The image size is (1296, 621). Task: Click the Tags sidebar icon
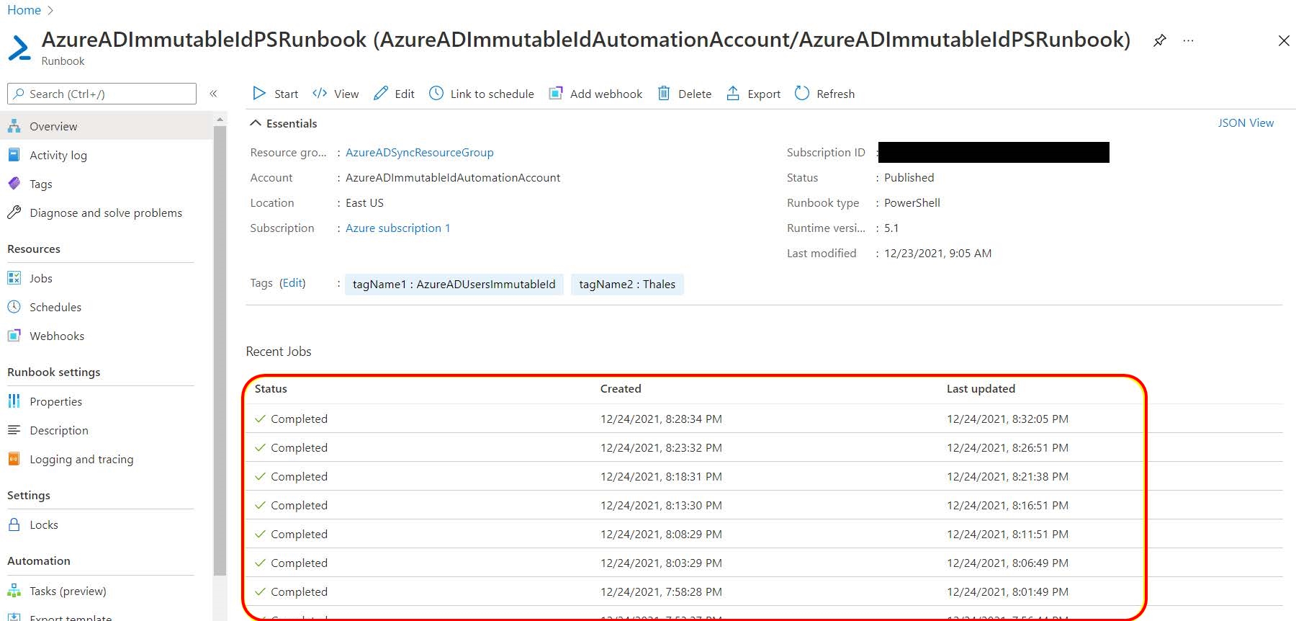(14, 184)
